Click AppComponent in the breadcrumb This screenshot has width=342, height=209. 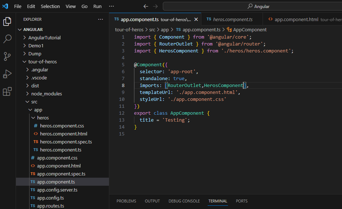tap(249, 29)
